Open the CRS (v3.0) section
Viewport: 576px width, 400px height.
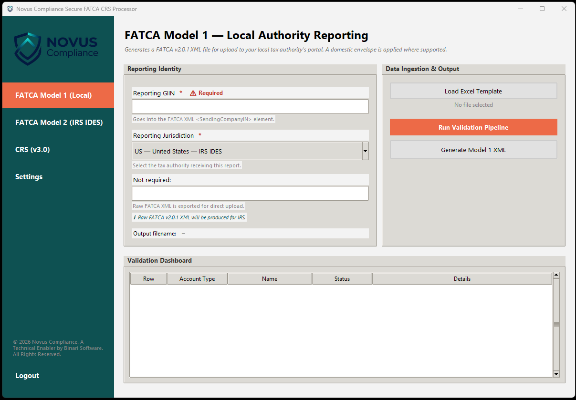pos(58,149)
